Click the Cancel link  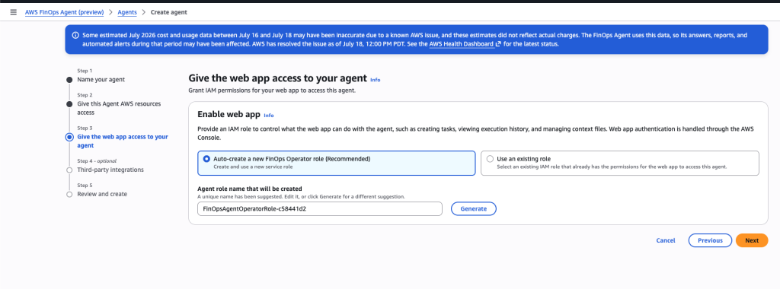click(x=666, y=240)
